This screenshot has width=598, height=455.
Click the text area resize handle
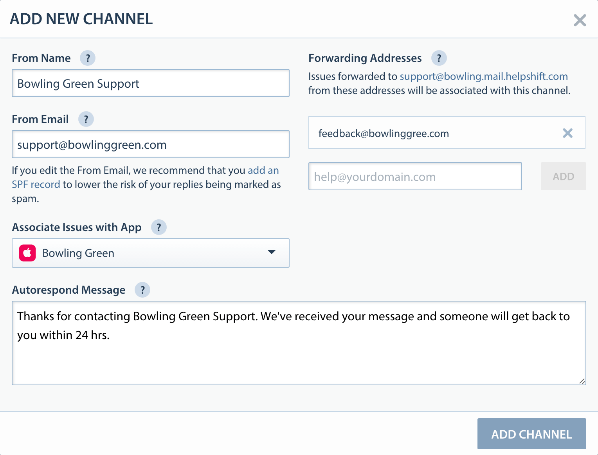[x=582, y=381]
